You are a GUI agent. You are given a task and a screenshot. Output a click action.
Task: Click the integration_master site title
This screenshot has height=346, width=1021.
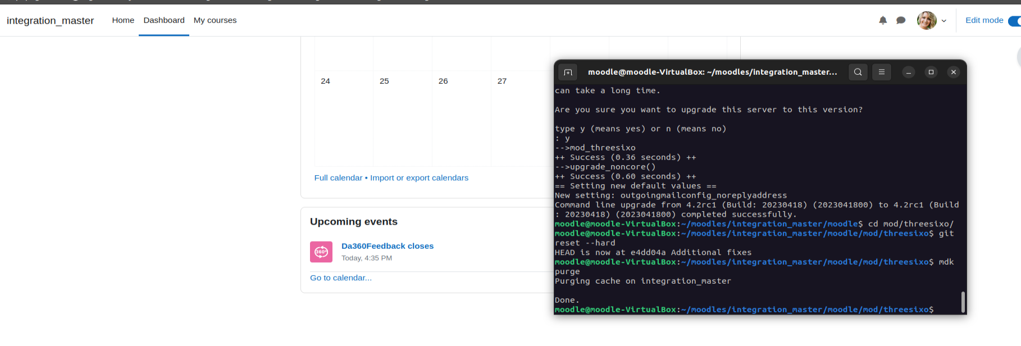[50, 21]
